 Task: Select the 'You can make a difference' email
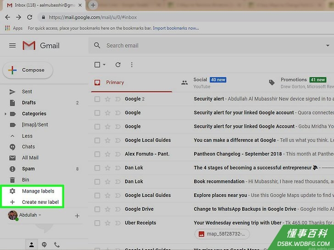pos(97,141)
